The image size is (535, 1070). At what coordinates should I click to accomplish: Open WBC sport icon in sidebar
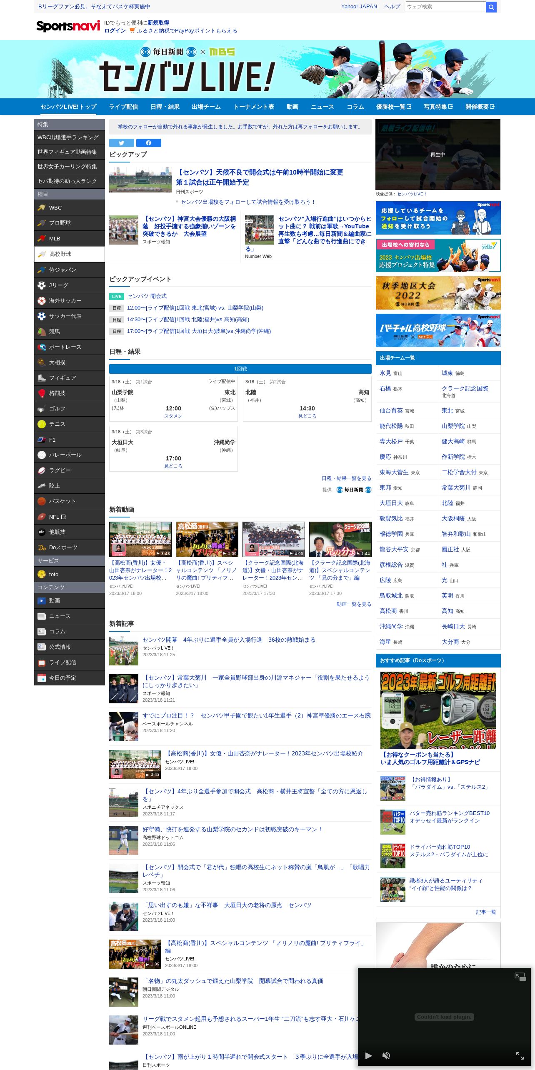coord(42,207)
